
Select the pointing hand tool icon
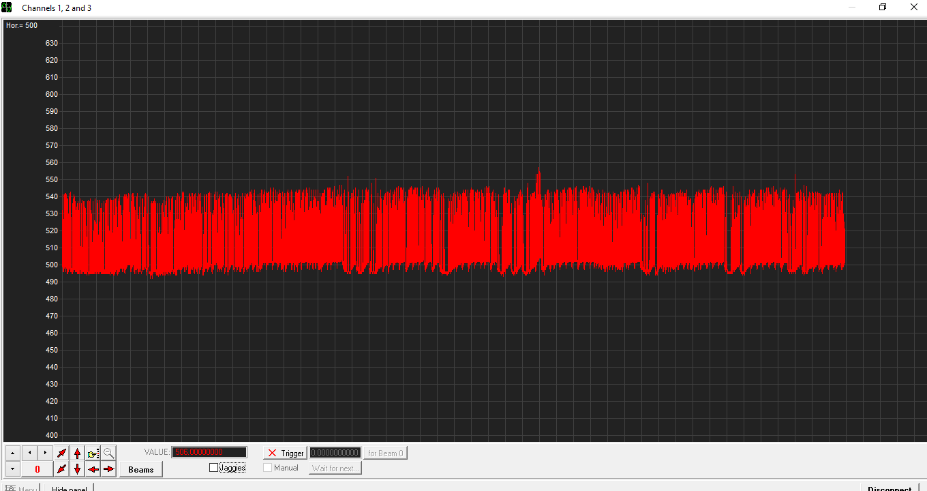coord(93,453)
